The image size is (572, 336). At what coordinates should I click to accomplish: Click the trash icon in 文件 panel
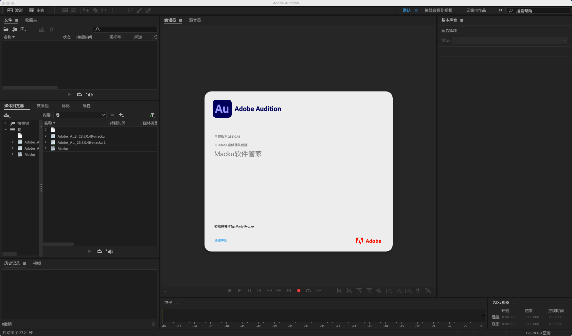[x=52, y=29]
